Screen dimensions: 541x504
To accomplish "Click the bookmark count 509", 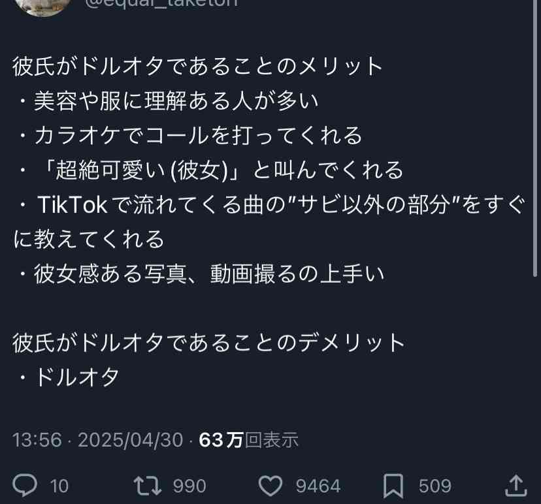I will (x=435, y=486).
